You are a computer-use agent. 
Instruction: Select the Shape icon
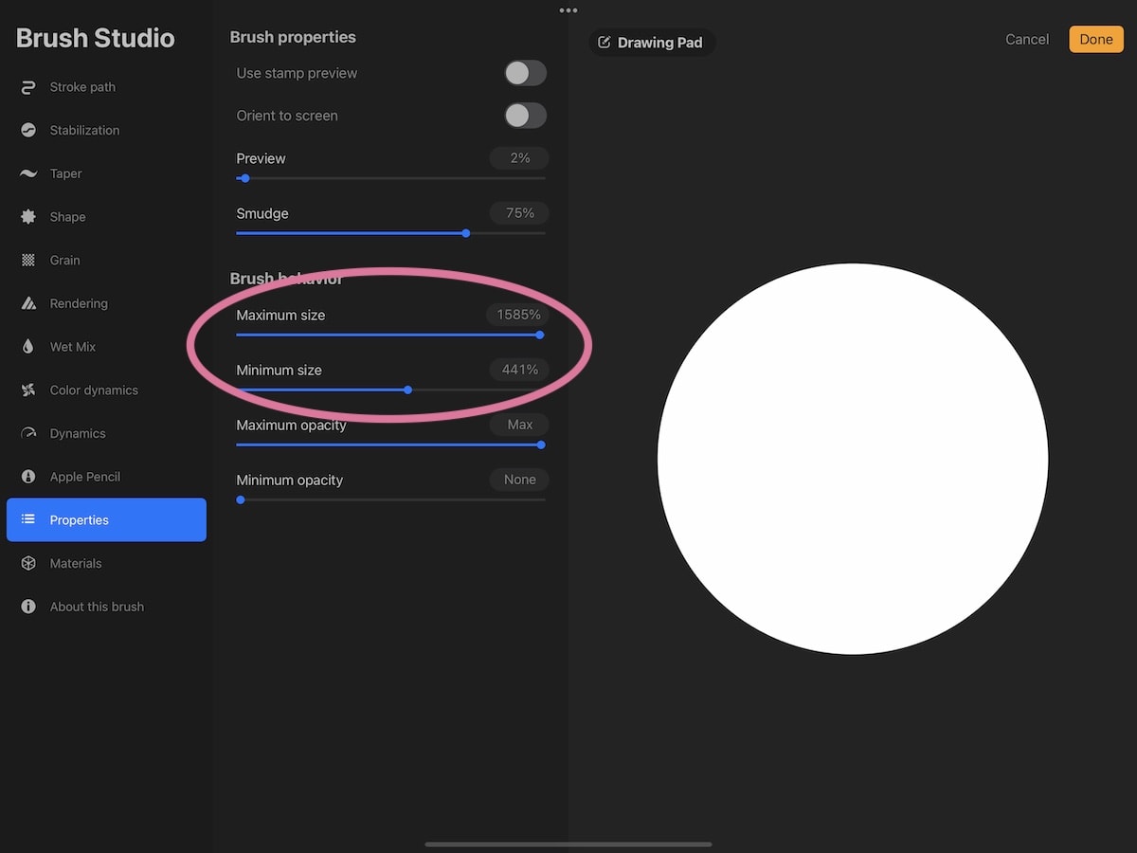(x=28, y=217)
